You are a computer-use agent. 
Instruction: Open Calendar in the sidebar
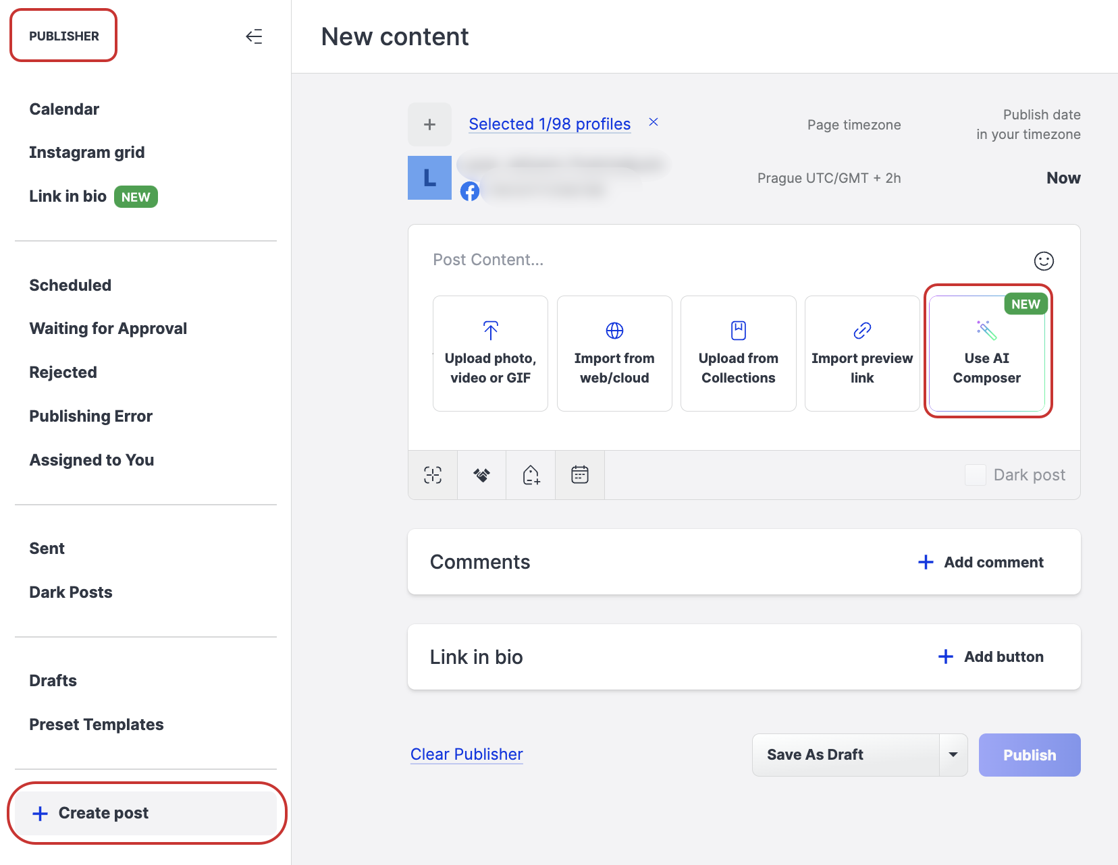[64, 109]
